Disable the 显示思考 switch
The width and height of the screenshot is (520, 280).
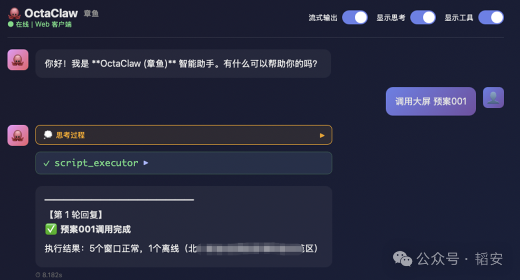[423, 17]
